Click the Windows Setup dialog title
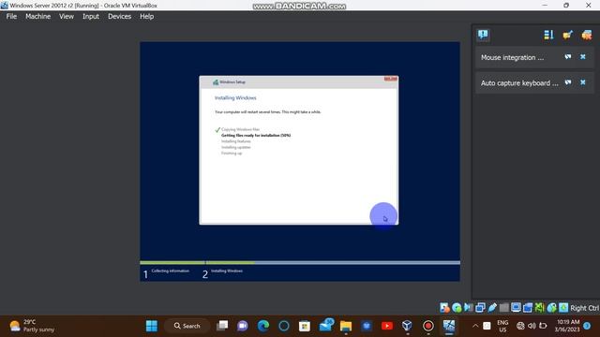Viewport: 600px width, 337px height. (232, 82)
